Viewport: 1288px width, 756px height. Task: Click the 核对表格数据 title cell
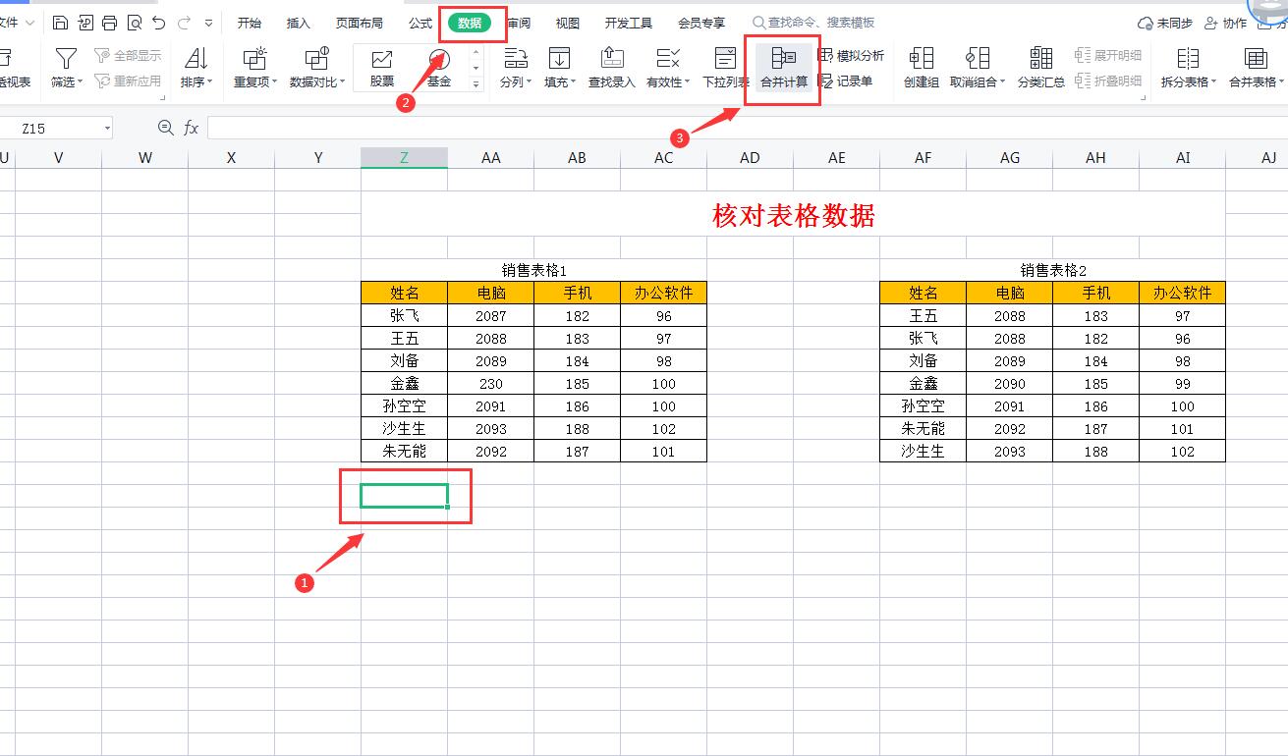(x=794, y=215)
